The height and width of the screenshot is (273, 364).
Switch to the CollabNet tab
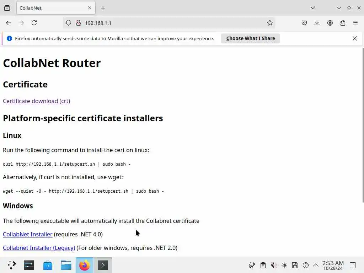pyautogui.click(x=56, y=8)
